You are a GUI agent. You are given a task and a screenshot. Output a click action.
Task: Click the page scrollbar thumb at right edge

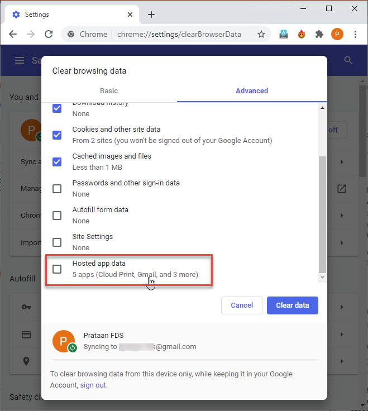pyautogui.click(x=363, y=131)
